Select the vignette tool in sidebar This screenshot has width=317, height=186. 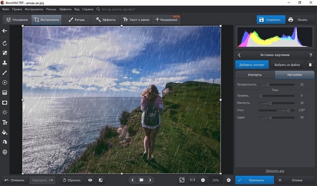(x=5, y=102)
